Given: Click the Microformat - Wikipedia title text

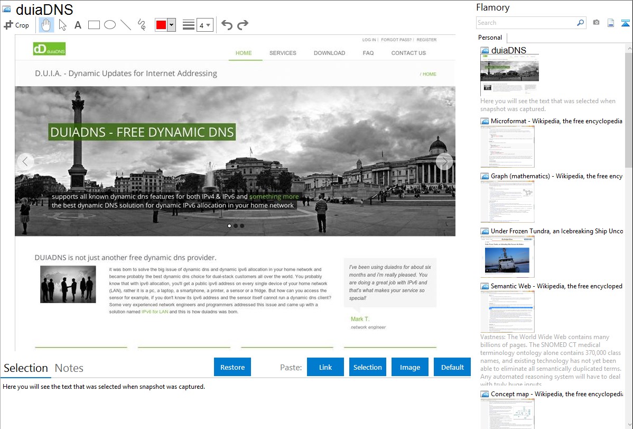Looking at the screenshot, I should coord(556,121).
